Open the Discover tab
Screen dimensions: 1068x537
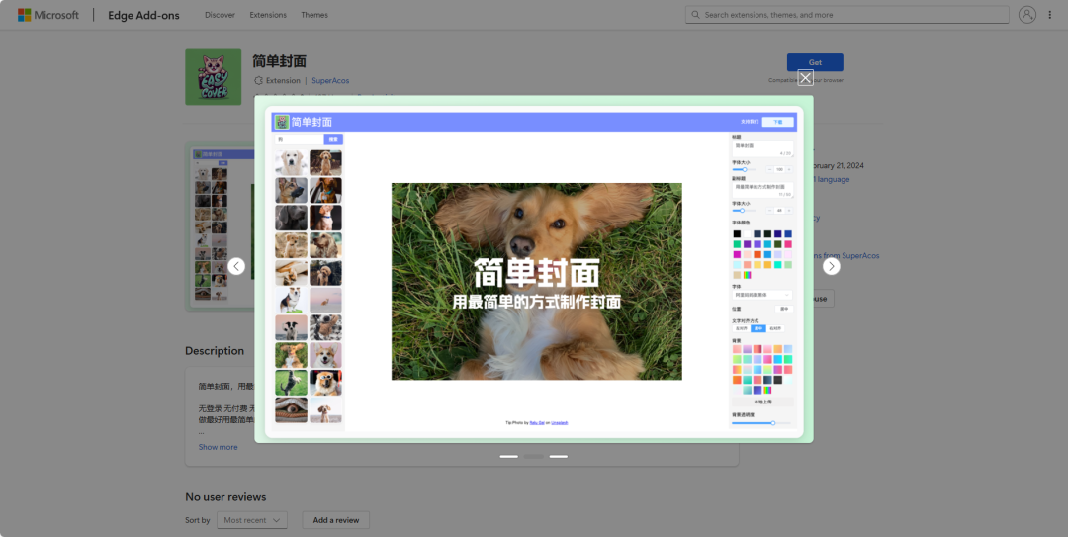click(x=220, y=15)
